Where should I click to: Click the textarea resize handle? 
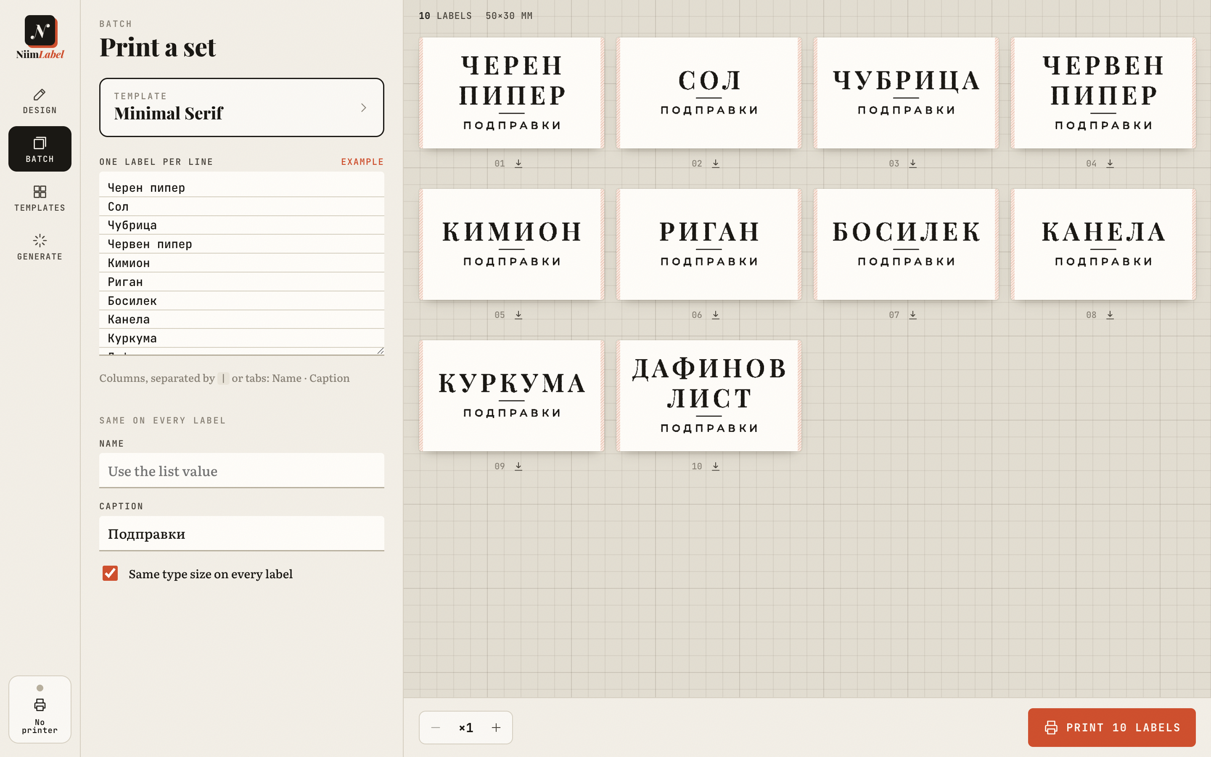380,350
